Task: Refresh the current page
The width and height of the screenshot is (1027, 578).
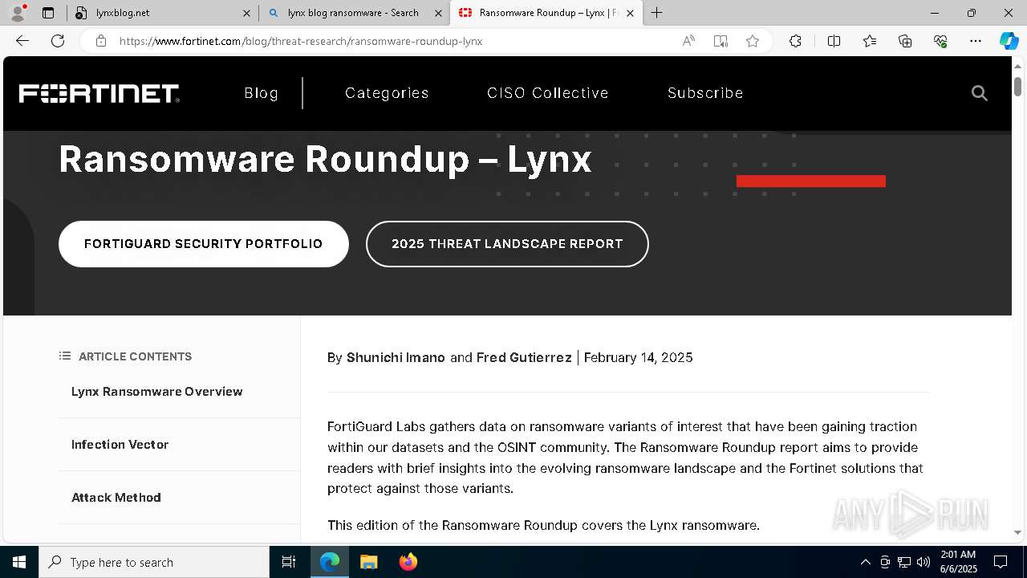Action: pyautogui.click(x=58, y=41)
